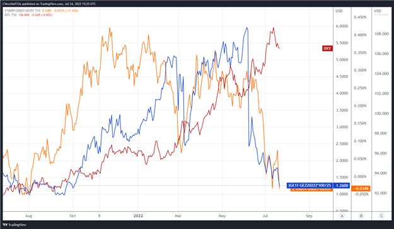Click the 0.450% level on percent scale
394x229 pixels.
click(x=360, y=17)
